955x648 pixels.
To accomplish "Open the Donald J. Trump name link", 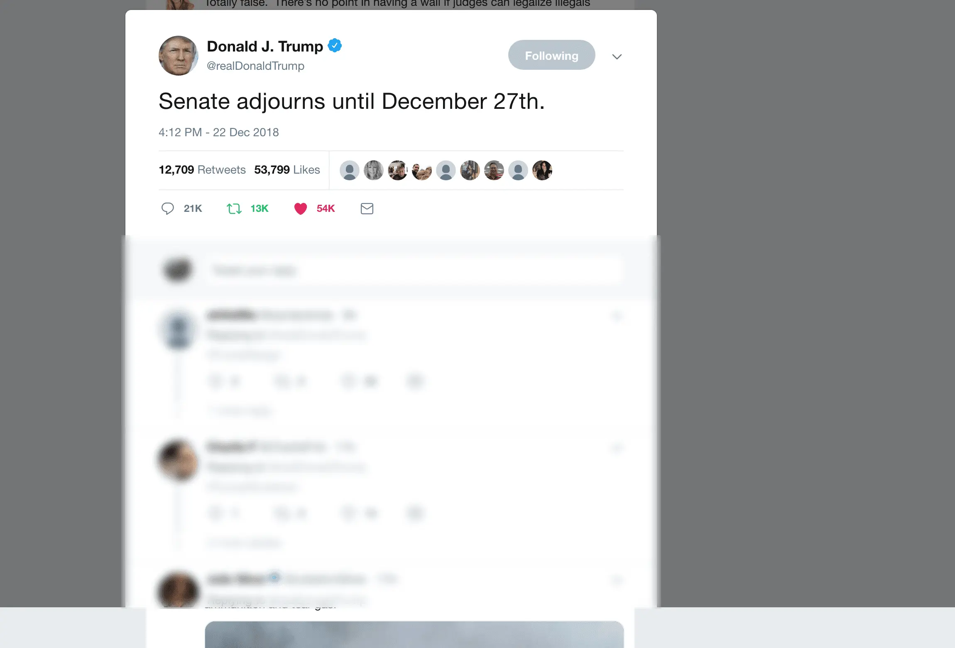I will (x=265, y=46).
